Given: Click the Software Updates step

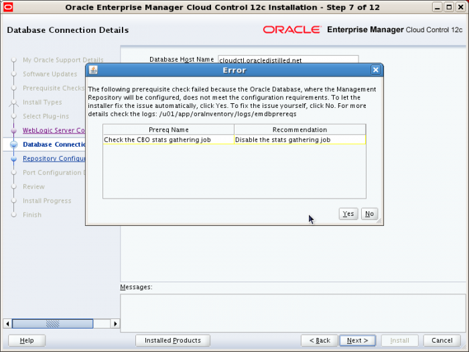Looking at the screenshot, I should 50,74.
